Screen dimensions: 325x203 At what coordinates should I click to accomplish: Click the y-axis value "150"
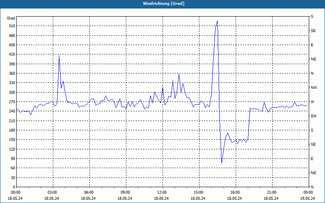click(x=12, y=140)
